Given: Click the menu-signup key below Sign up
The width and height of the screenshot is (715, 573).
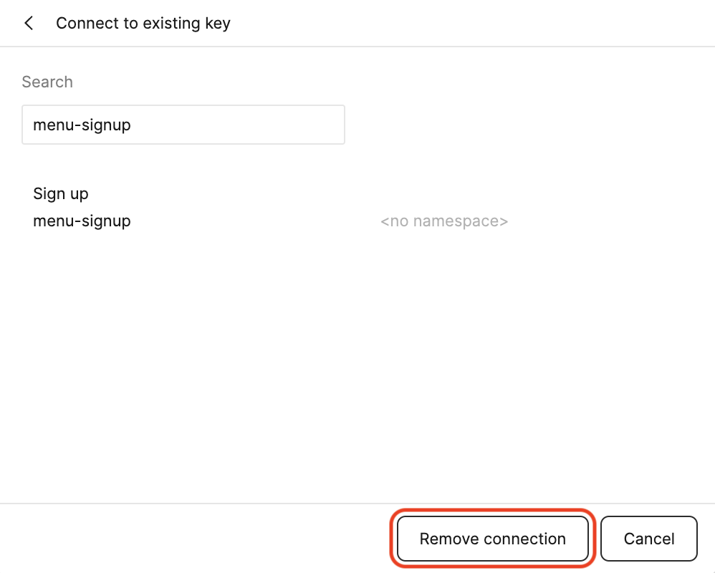Looking at the screenshot, I should coord(82,221).
